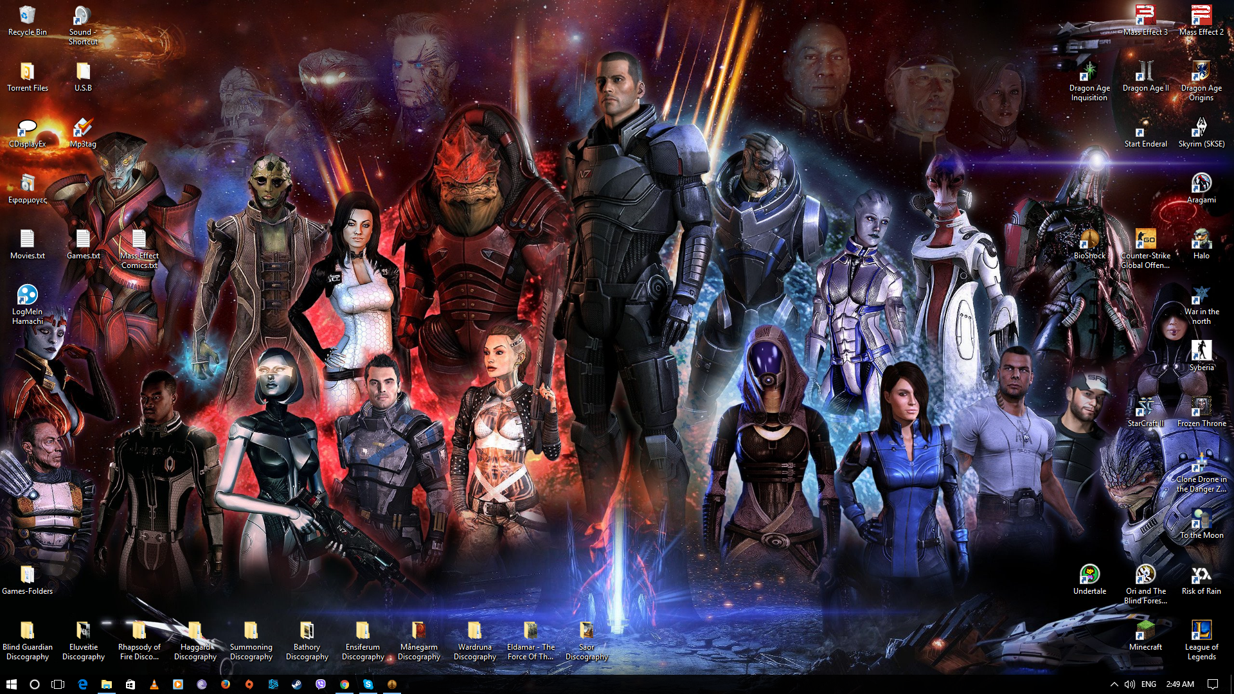Launch Risk of Rain shortcut
This screenshot has height=694, width=1234.
[1201, 580]
